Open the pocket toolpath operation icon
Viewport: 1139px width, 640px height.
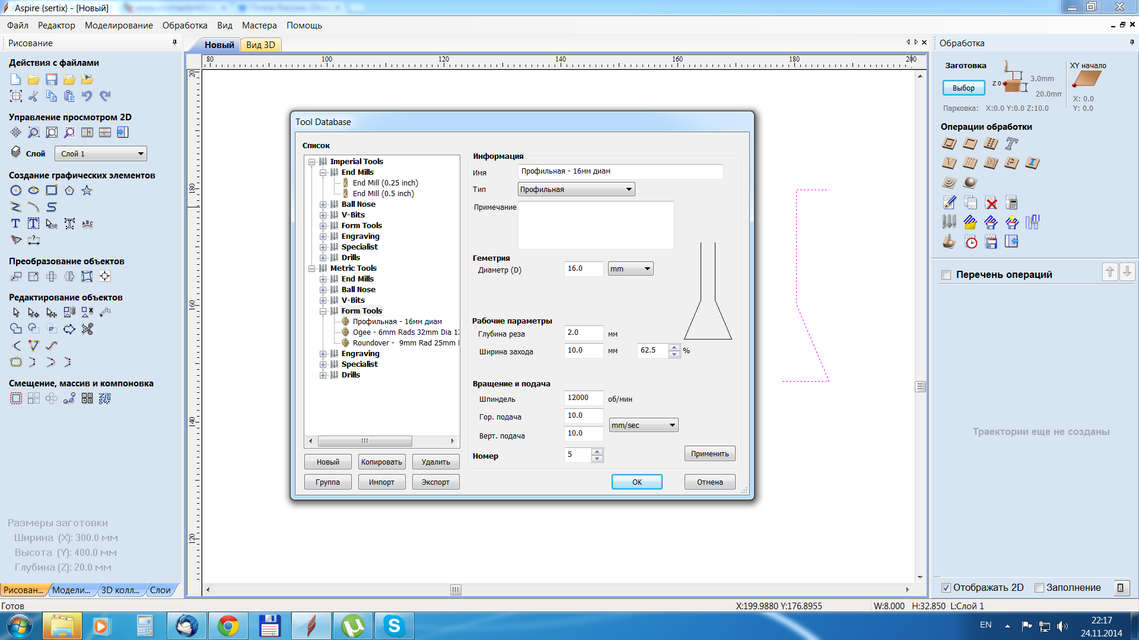971,143
